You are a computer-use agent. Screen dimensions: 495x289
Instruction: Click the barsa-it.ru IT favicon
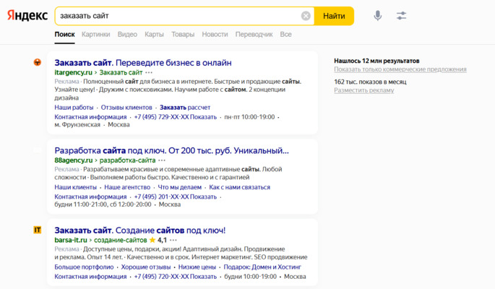click(38, 230)
